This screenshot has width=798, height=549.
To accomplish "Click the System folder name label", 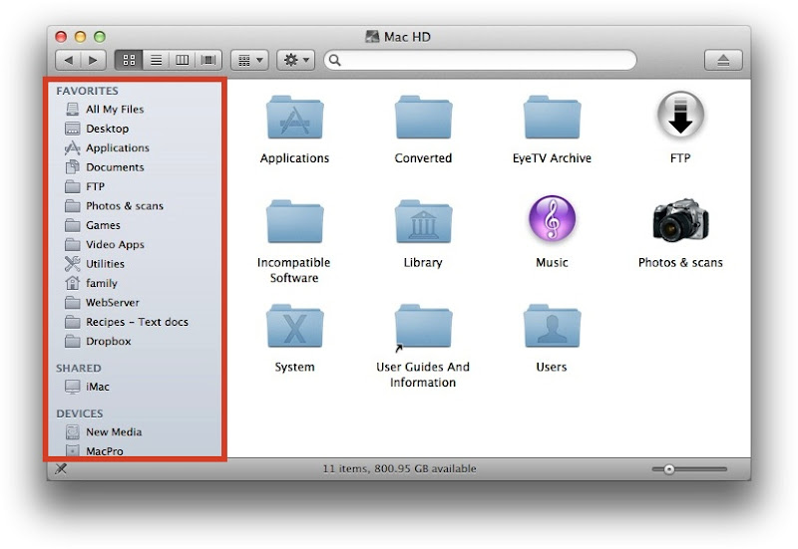I will tap(294, 367).
